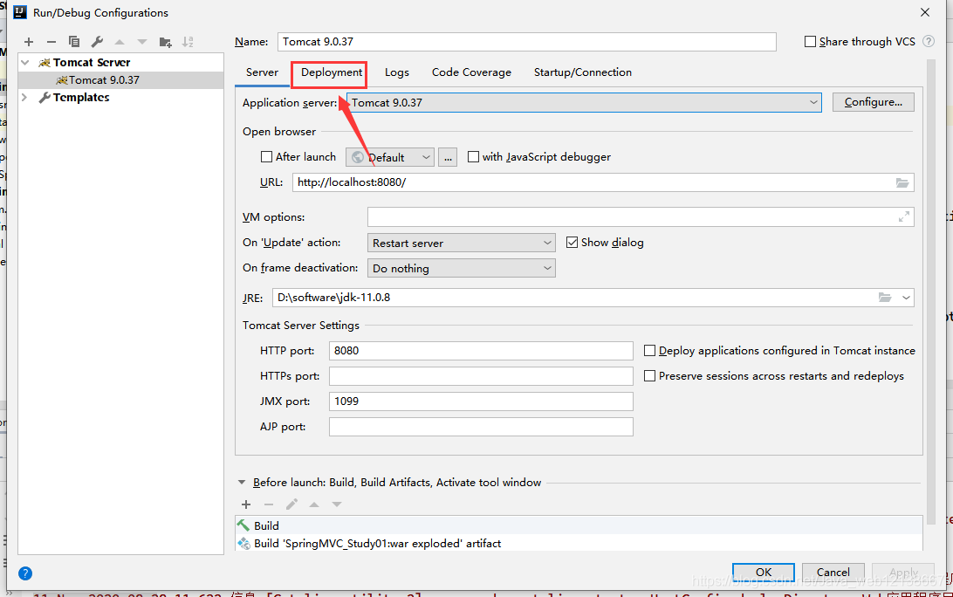Open On 'Update' action dropdown

pyautogui.click(x=462, y=244)
